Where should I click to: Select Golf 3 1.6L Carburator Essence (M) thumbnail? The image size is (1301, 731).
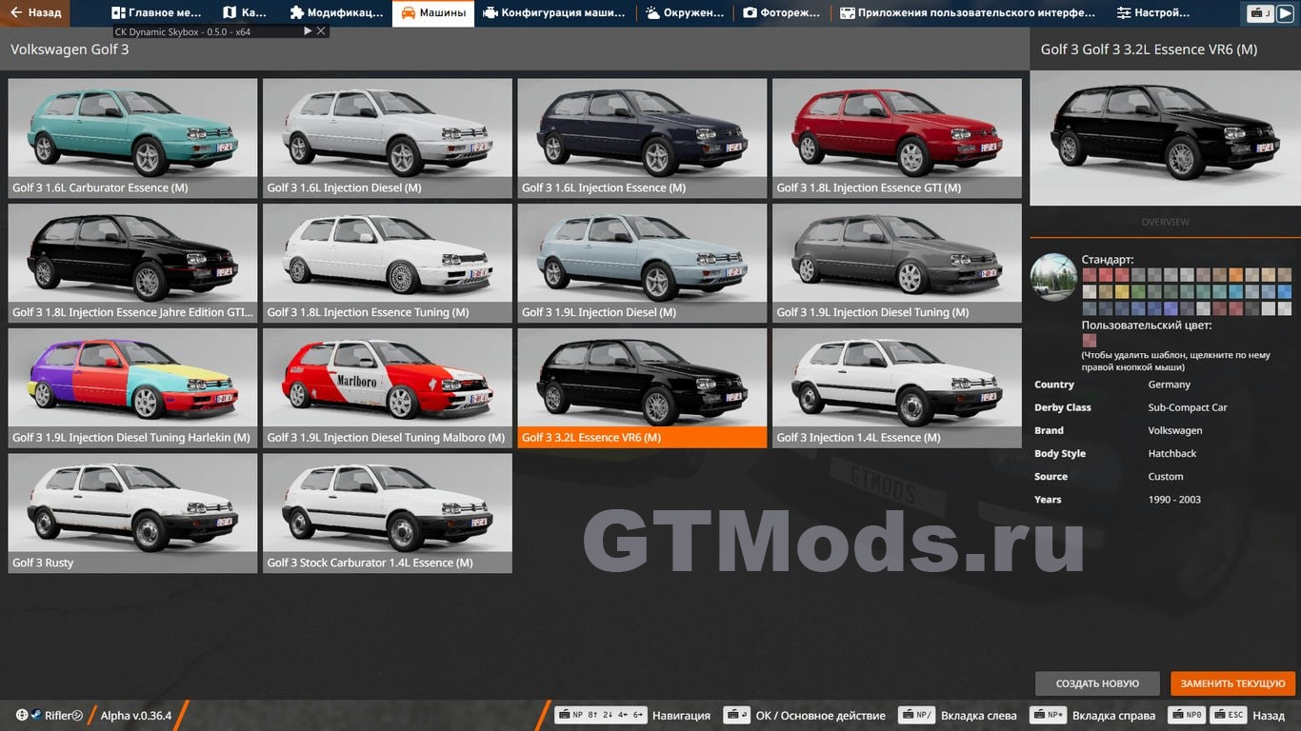point(132,138)
